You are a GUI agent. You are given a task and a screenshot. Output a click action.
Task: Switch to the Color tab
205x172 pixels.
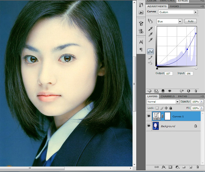point(152,1)
